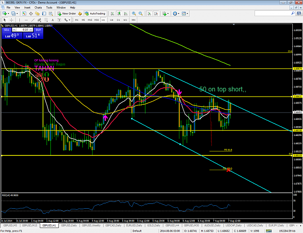303x233 pixels.
Task: Click the New Order button
Action: point(66,14)
